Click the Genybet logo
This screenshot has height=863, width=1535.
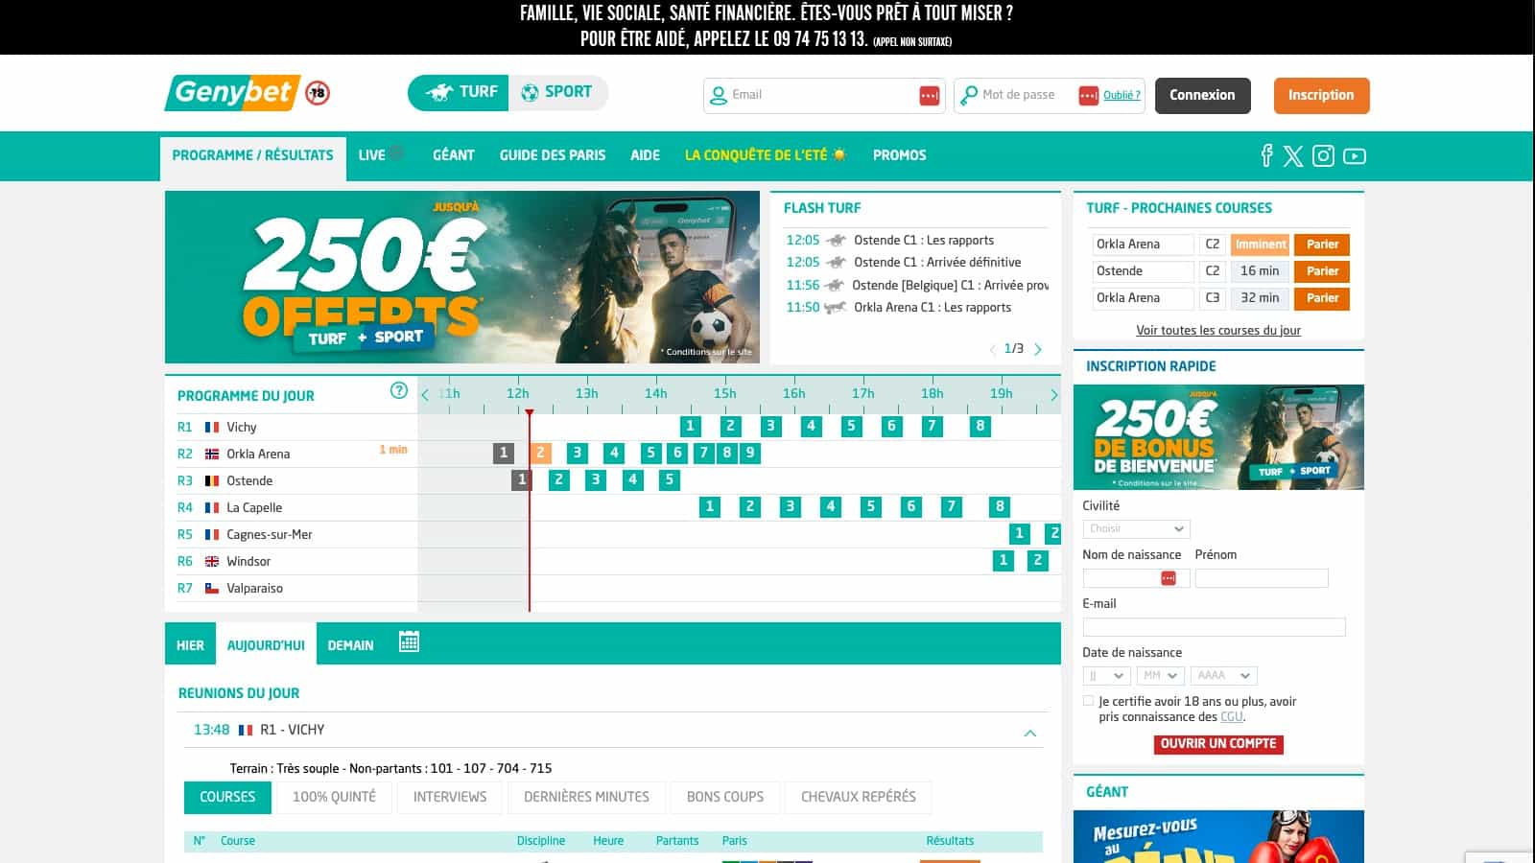coord(233,93)
